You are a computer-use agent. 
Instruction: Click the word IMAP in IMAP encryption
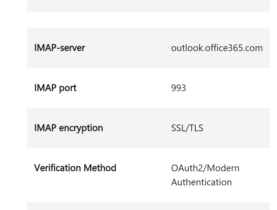click(x=45, y=128)
